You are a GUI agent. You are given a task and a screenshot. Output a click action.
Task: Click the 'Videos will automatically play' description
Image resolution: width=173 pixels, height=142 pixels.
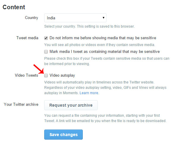tap(105, 88)
